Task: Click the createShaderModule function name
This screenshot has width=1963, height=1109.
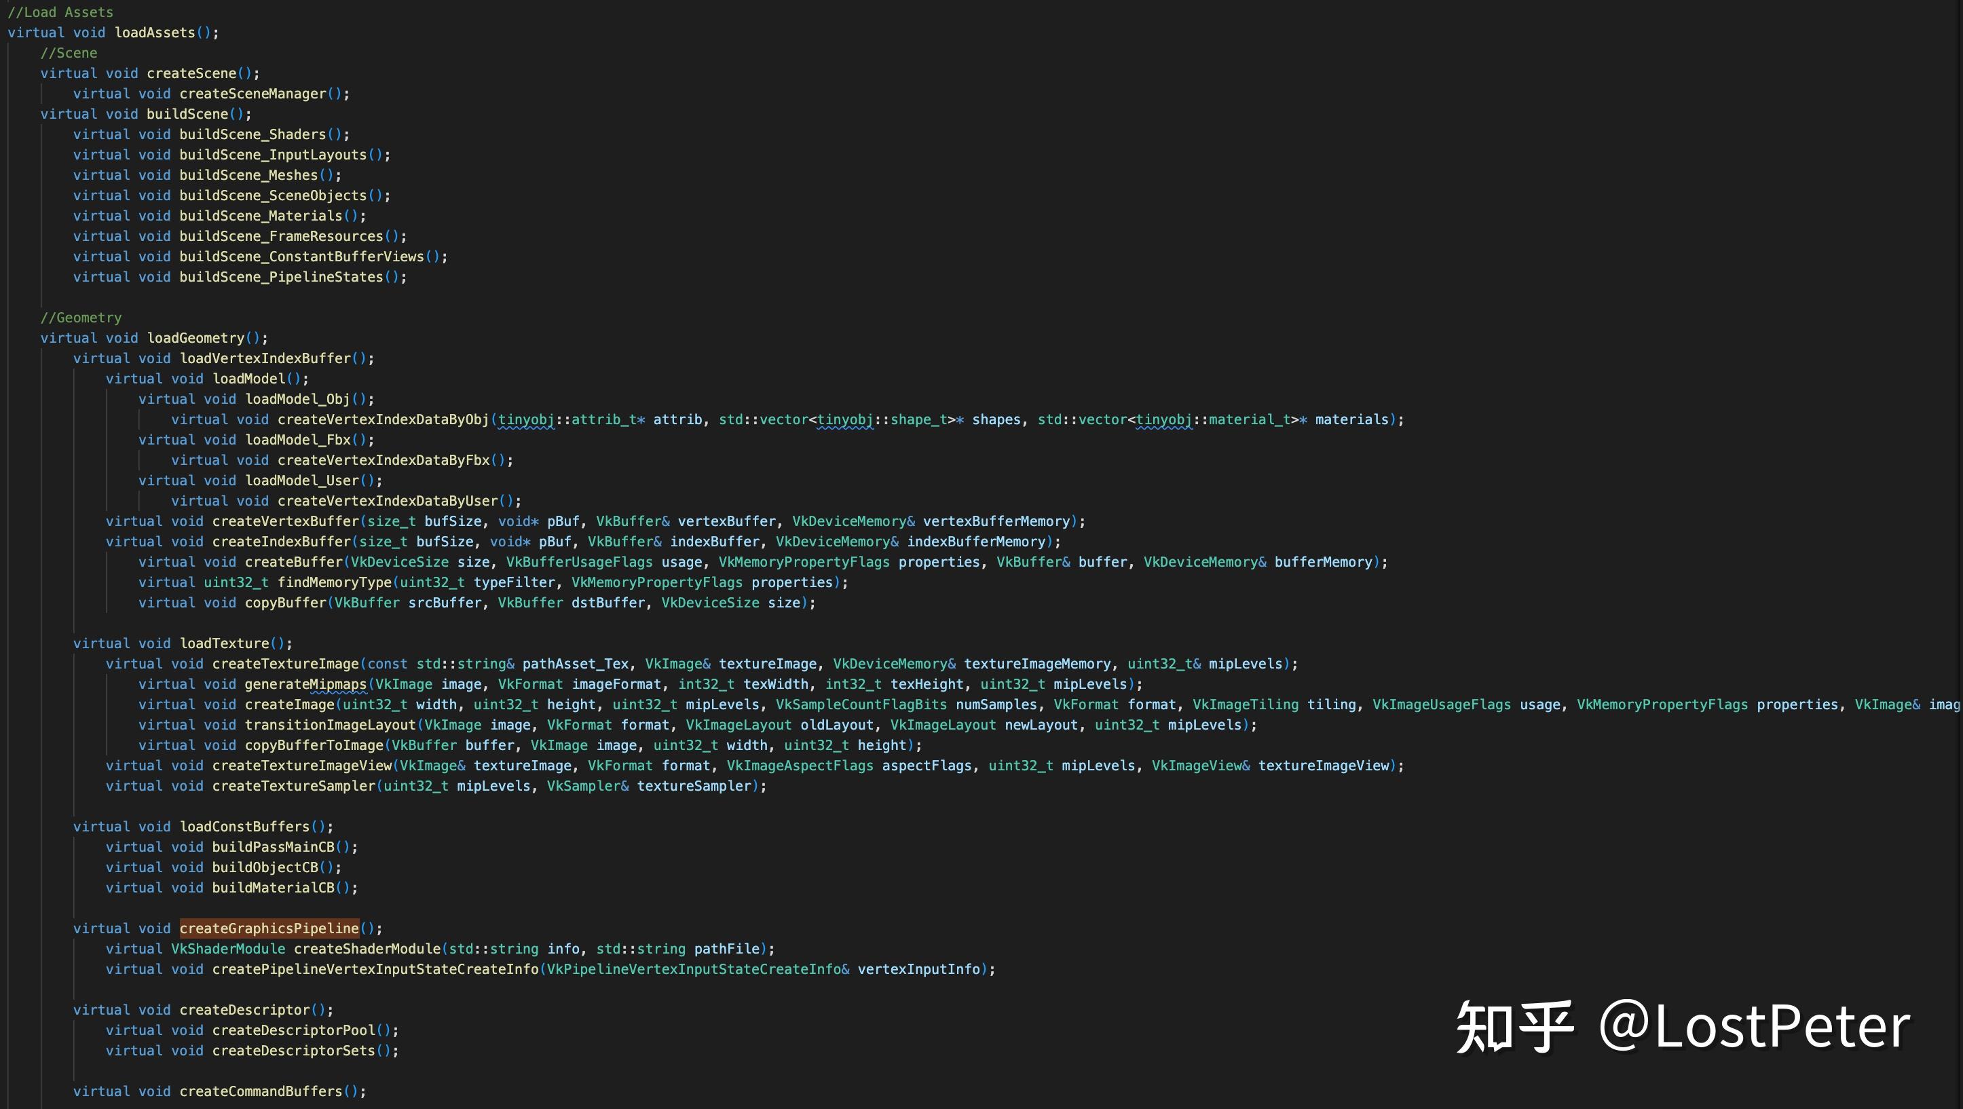Action: [367, 949]
